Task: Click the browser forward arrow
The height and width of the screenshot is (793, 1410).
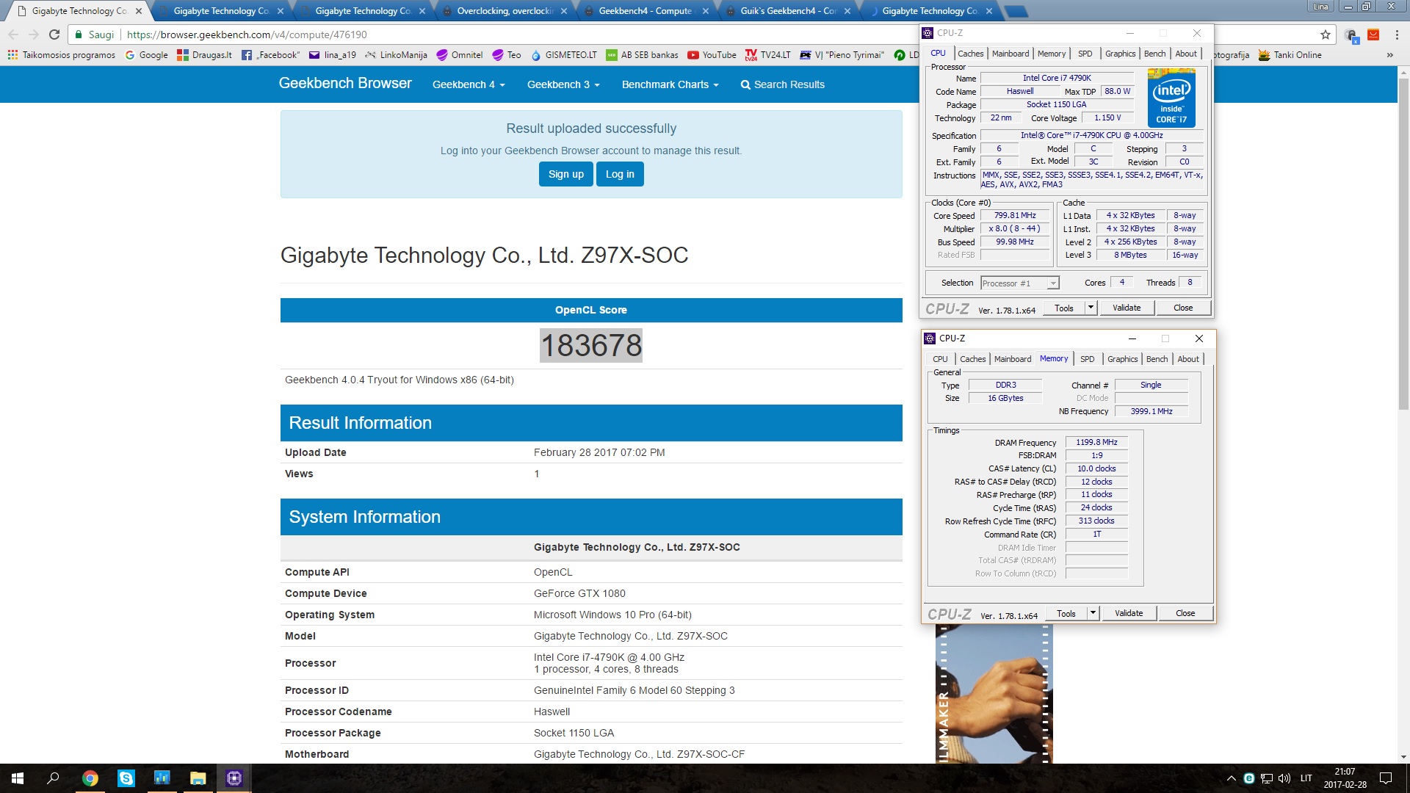Action: (x=33, y=35)
